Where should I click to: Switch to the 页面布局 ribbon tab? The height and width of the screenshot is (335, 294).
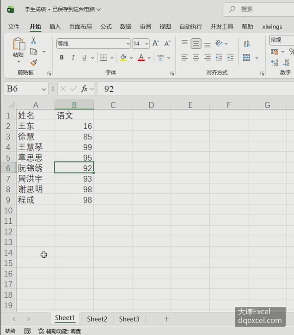click(80, 27)
